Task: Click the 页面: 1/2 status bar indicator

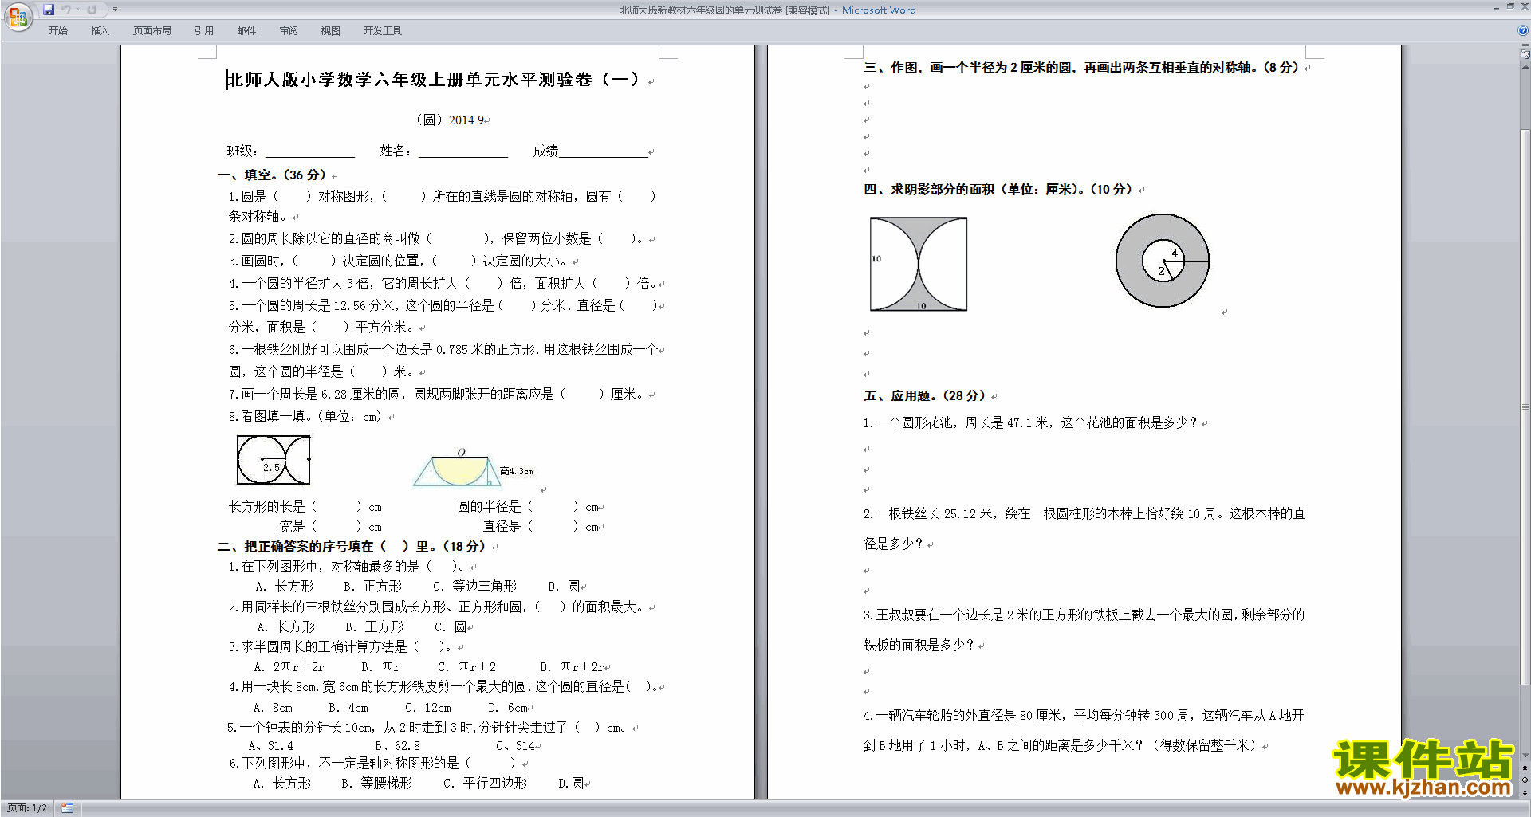Action: click(x=27, y=808)
